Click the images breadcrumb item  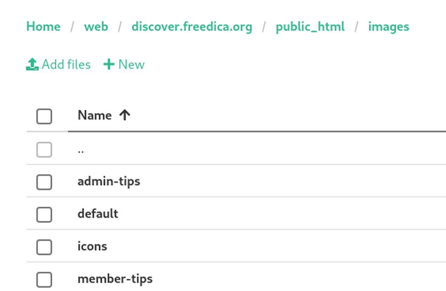[x=389, y=26]
